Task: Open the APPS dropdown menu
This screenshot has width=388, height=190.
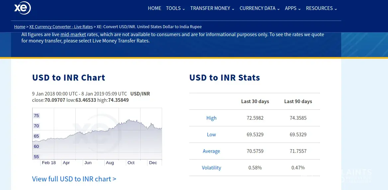Action: (293, 8)
